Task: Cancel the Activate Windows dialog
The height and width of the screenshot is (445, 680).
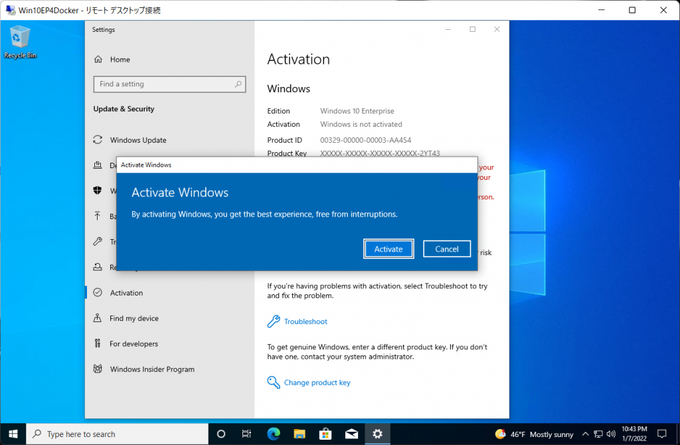Action: pyautogui.click(x=447, y=249)
